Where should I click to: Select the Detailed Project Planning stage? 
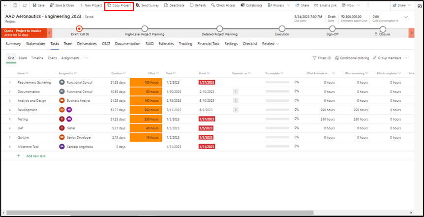tap(219, 29)
